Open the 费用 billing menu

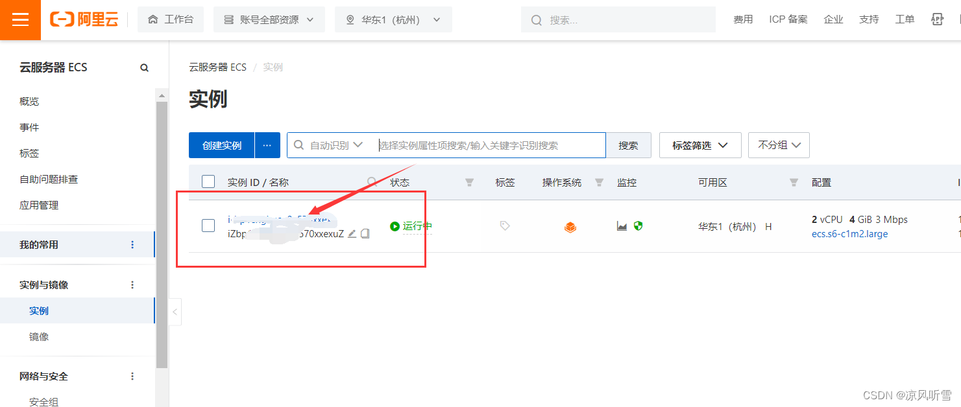click(x=743, y=19)
